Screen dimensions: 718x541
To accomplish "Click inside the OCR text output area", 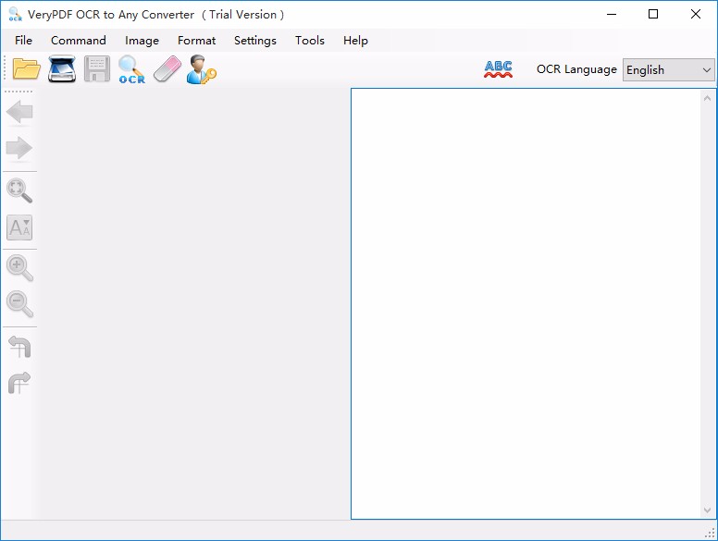I will tap(526, 304).
